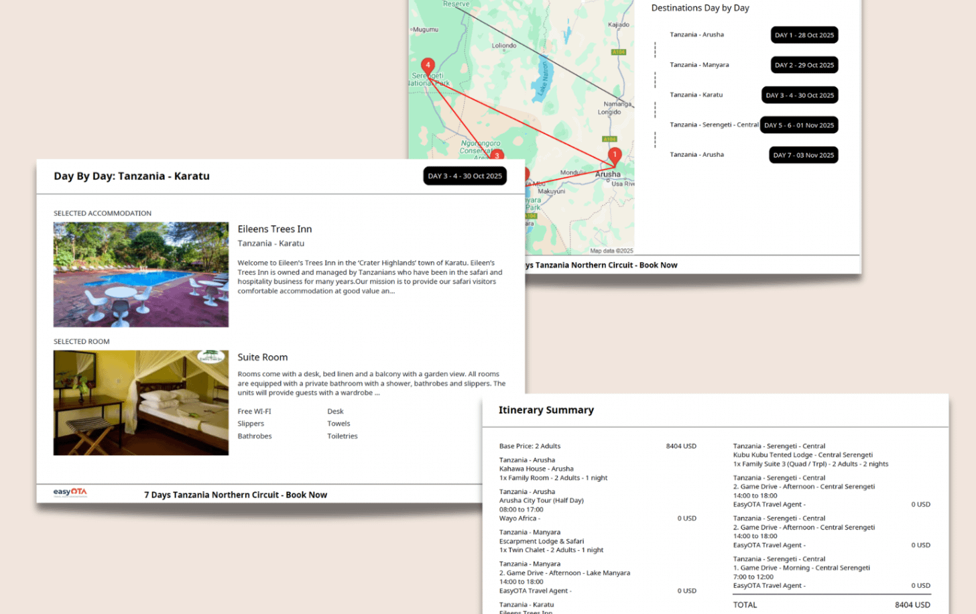
Task: Click 'Tanzania - Arusha' beside the DAY 7 badge
Action: (x=697, y=155)
